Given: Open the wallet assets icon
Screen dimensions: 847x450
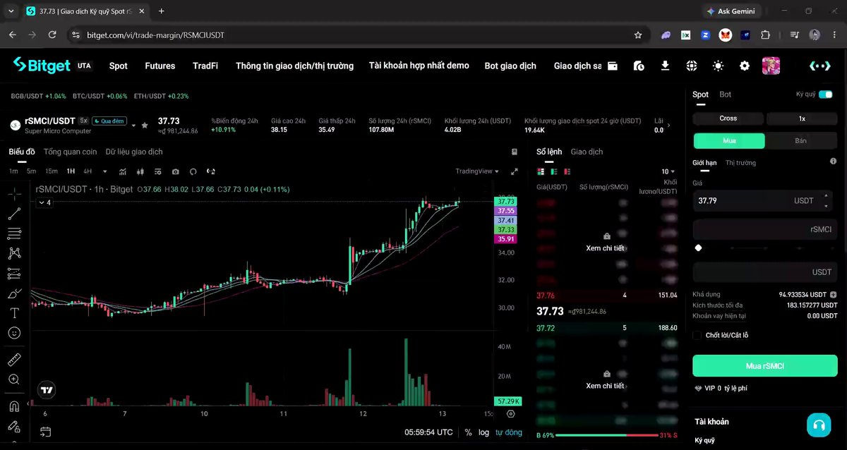Looking at the screenshot, I should (613, 66).
